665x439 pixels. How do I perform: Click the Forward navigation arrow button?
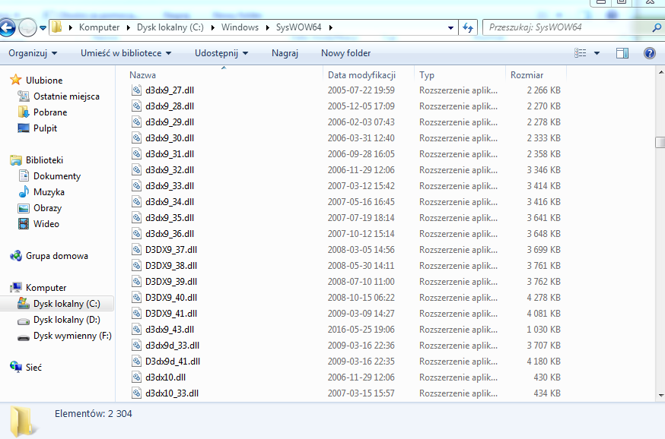click(x=28, y=28)
